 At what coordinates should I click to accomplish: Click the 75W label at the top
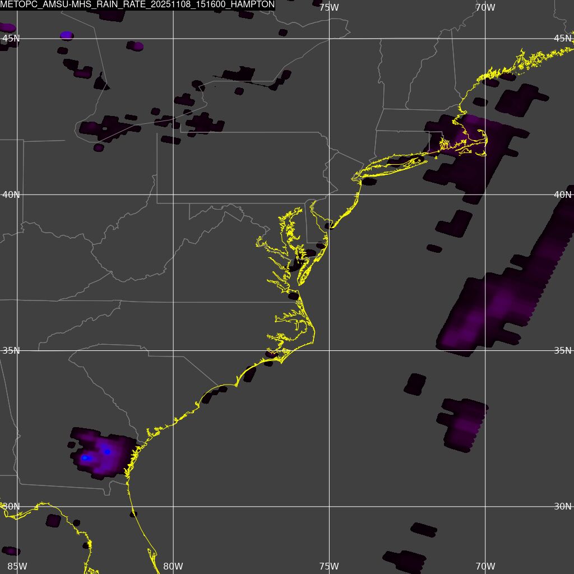coord(328,7)
